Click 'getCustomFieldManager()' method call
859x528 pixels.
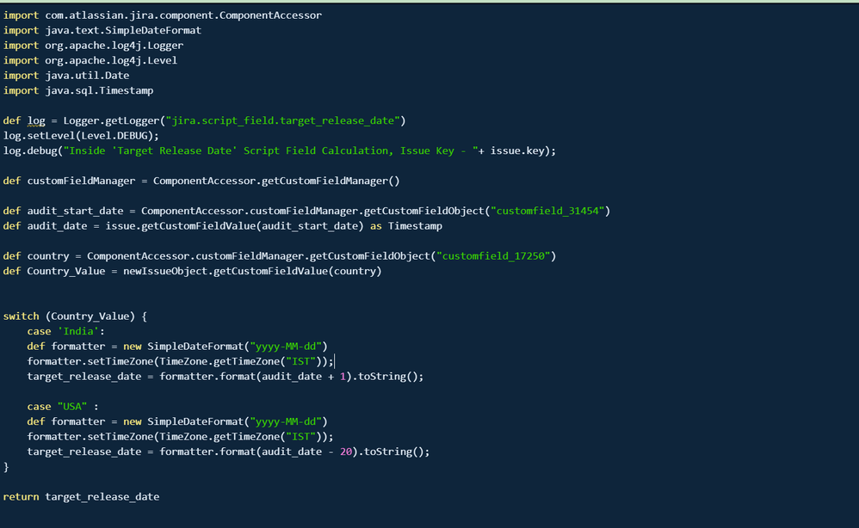[331, 181]
